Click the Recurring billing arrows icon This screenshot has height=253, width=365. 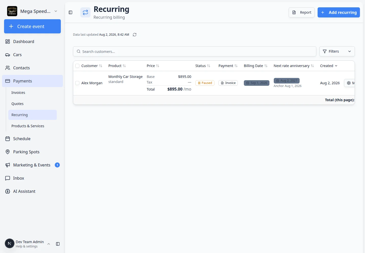point(85,12)
